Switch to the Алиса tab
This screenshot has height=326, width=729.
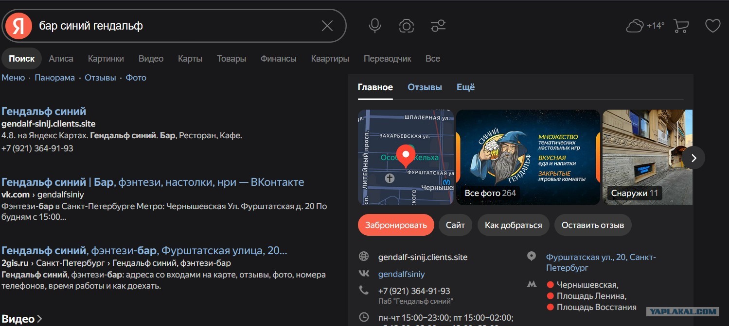[x=61, y=59]
